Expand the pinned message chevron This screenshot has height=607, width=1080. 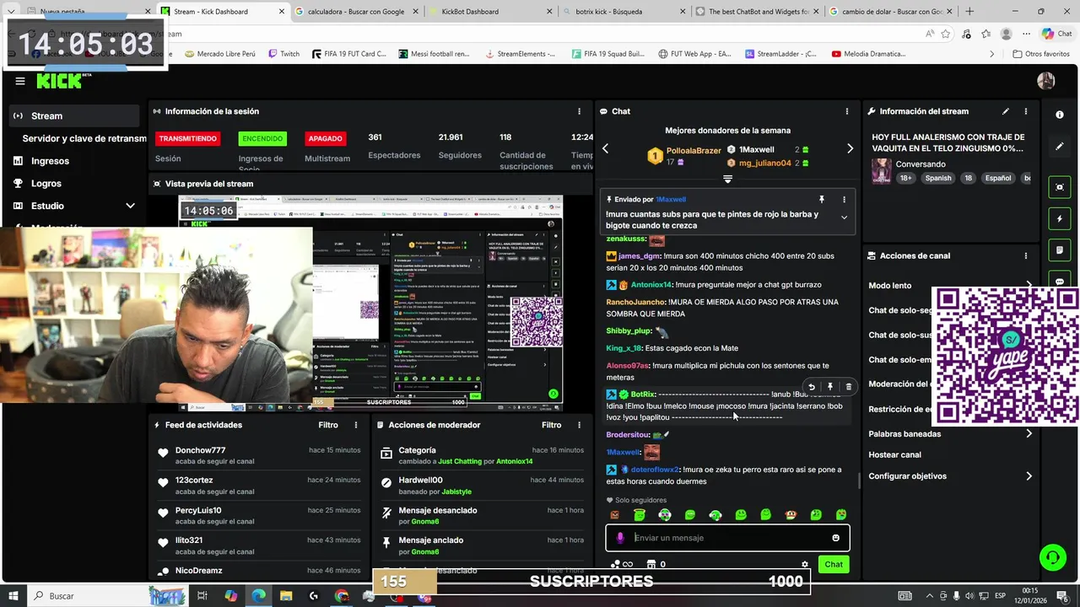point(844,218)
